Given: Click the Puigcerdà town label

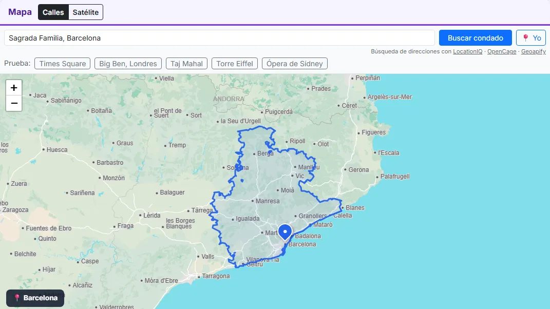Looking at the screenshot, I should pyautogui.click(x=278, y=112).
